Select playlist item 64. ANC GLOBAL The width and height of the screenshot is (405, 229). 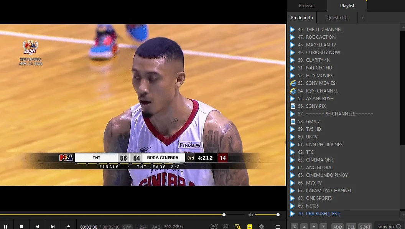pos(344,168)
